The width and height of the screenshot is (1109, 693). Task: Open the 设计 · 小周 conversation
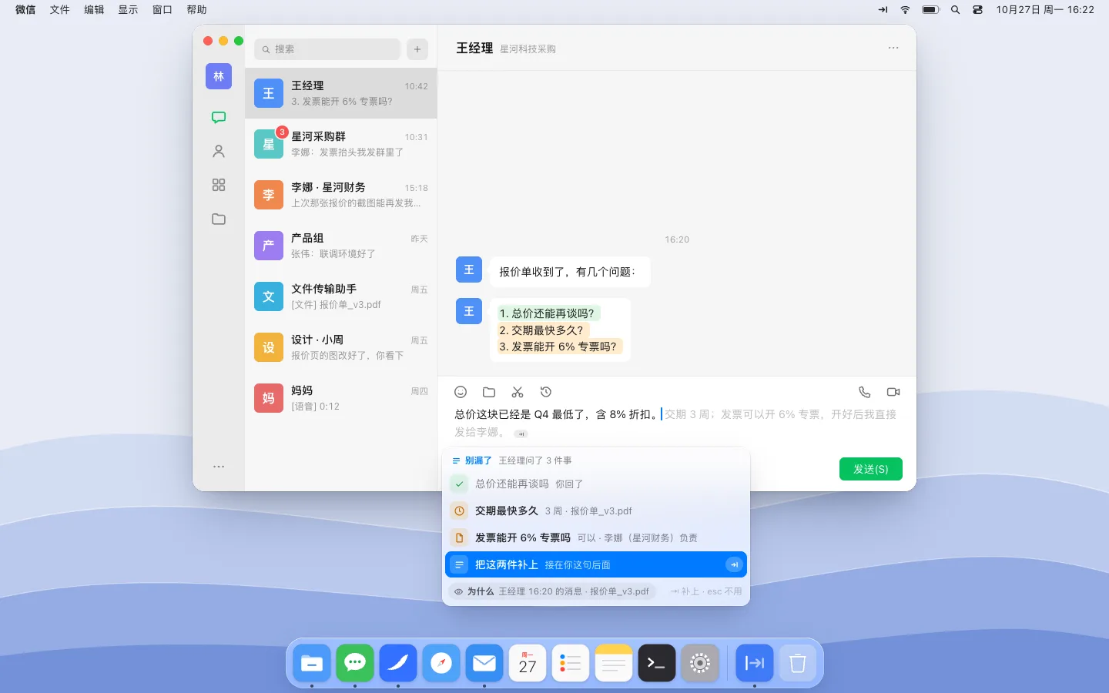pyautogui.click(x=341, y=347)
